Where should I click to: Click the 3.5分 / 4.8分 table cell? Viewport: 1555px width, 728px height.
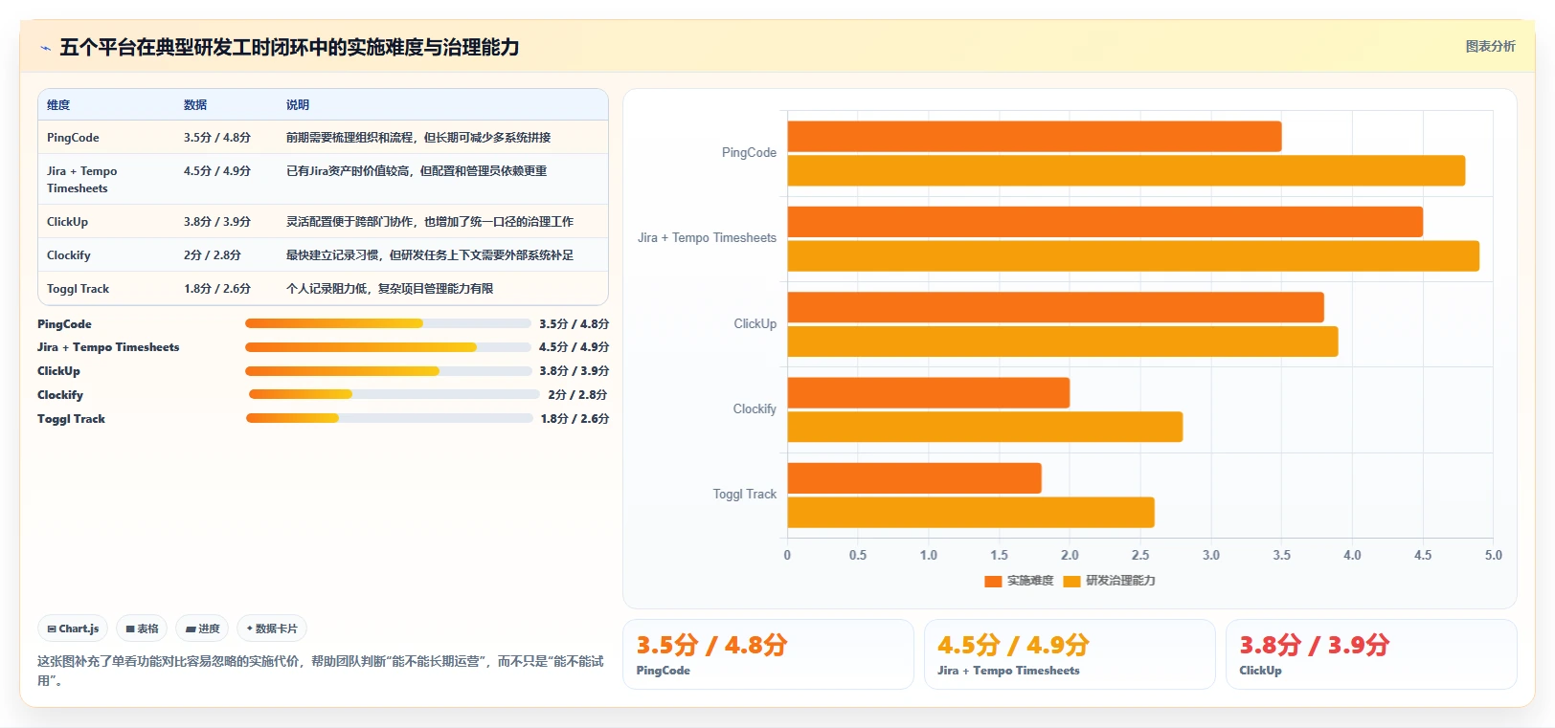click(217, 138)
